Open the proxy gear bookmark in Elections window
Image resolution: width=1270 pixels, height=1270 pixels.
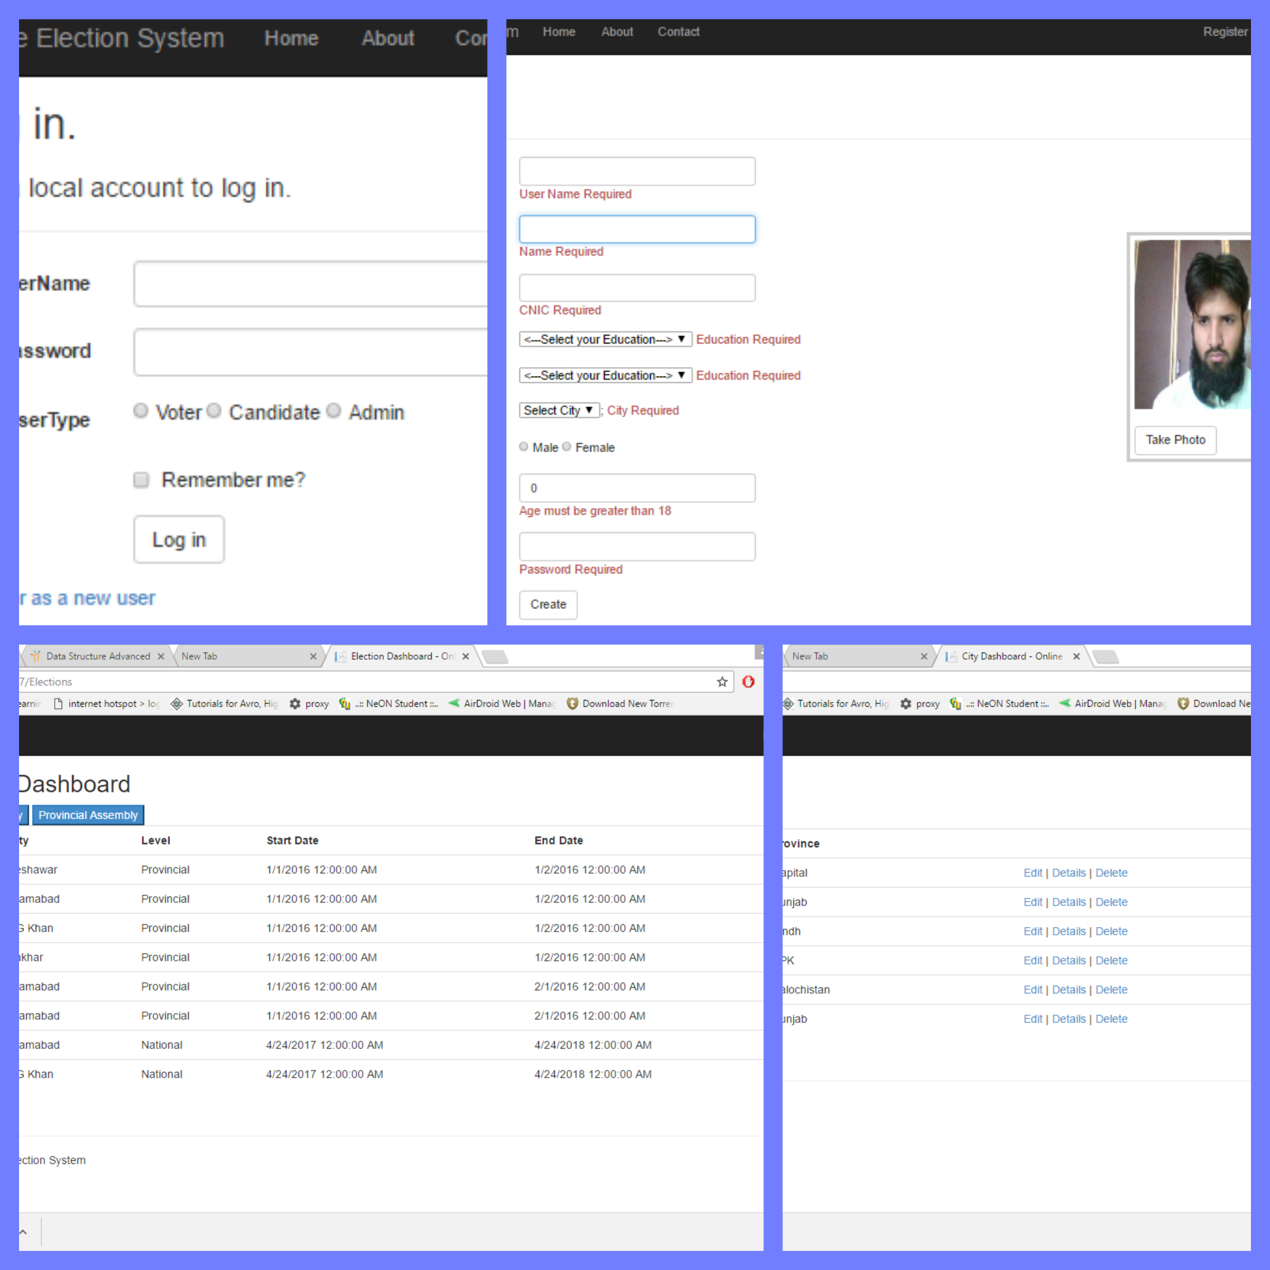(x=309, y=704)
